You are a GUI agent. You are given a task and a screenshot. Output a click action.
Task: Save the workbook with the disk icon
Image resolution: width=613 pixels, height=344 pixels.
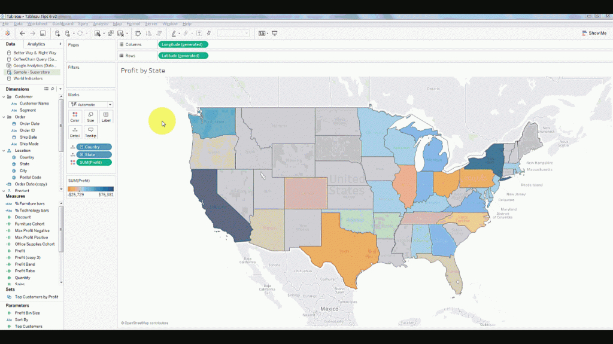pos(43,34)
